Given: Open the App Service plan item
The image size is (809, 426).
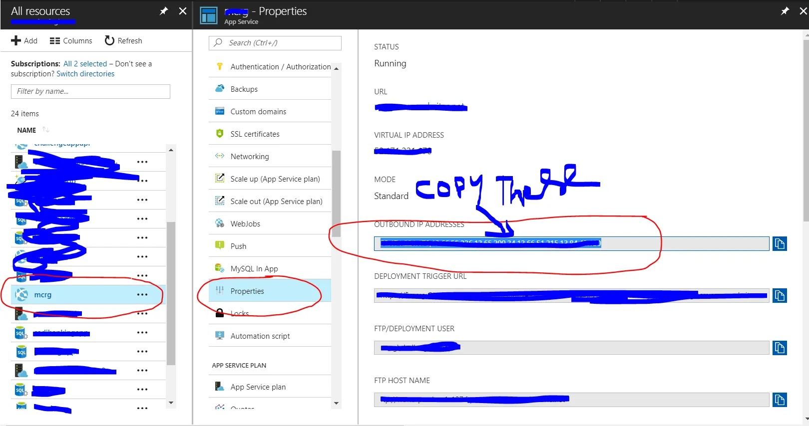Looking at the screenshot, I should tap(270, 387).
